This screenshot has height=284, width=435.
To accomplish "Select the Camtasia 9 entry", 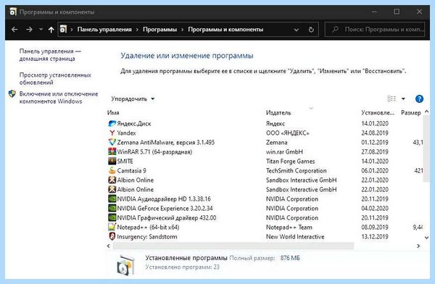I will pos(265,171).
